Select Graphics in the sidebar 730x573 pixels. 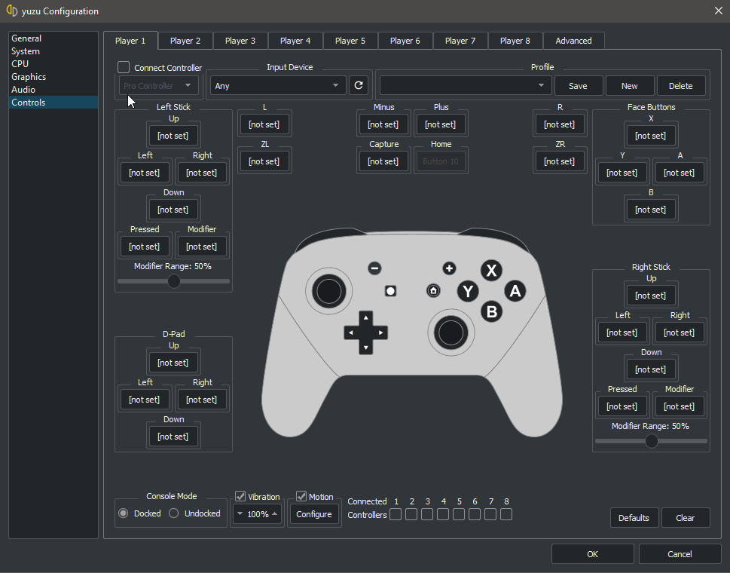(53, 76)
